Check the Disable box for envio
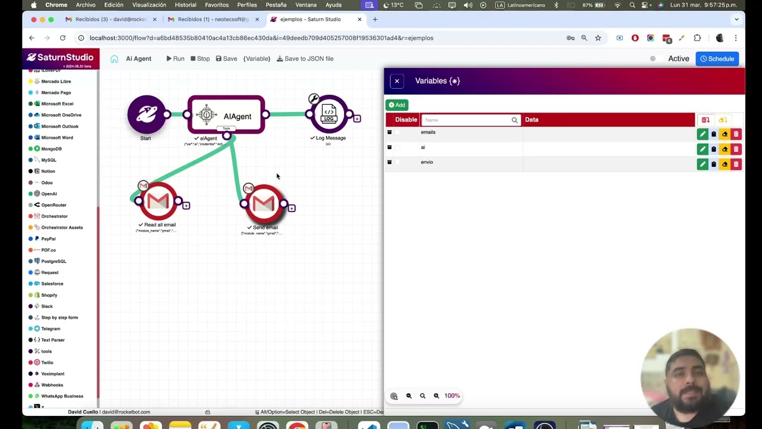The image size is (762, 429). (398, 162)
